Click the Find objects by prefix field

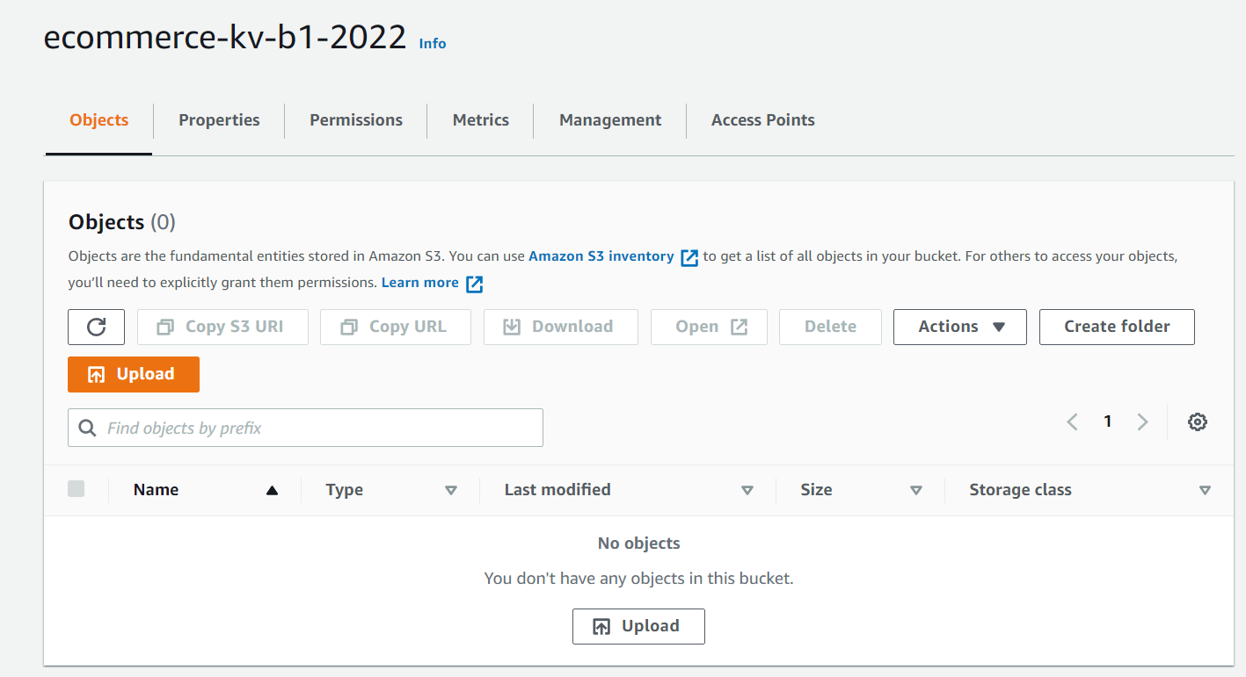pos(305,427)
